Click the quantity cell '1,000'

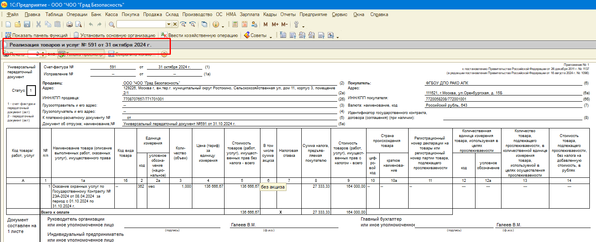181,196
